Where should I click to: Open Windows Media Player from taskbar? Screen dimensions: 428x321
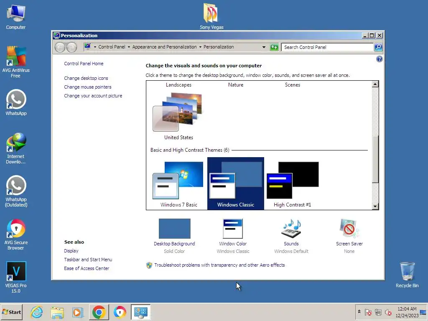click(77, 312)
